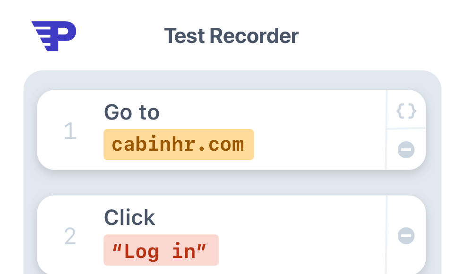This screenshot has height=274, width=463.
Task: Remove step 2 with the minus icon
Action: tap(406, 236)
